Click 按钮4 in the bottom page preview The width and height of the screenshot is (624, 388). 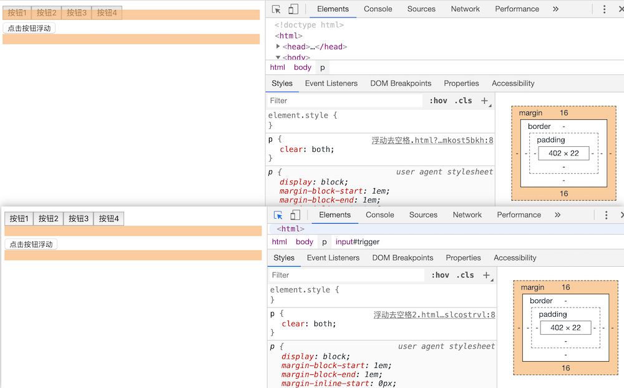tap(109, 219)
